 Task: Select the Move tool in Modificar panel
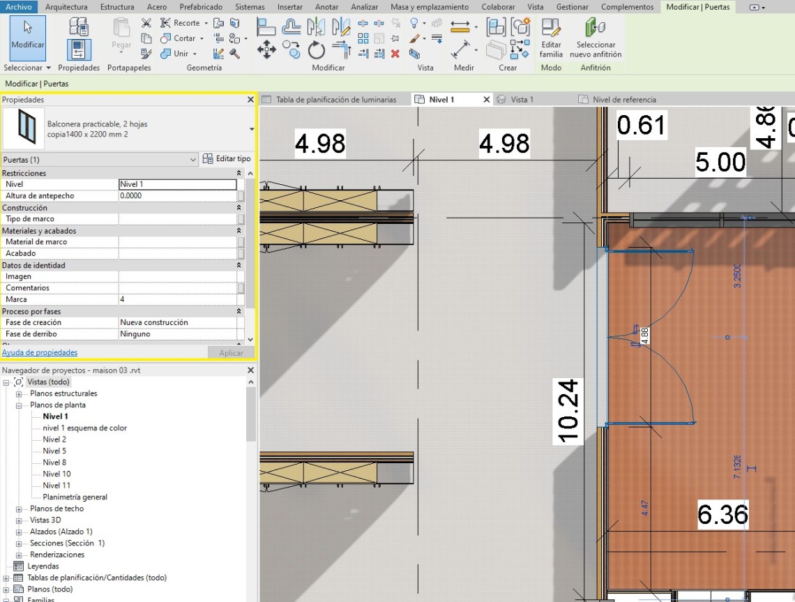[x=266, y=50]
